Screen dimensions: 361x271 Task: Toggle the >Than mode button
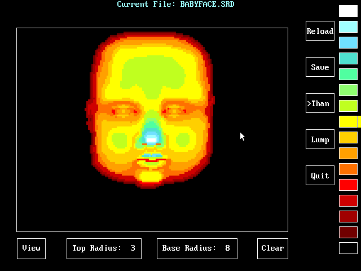320,103
